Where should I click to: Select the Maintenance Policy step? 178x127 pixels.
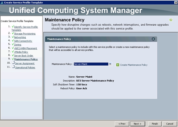[x=26, y=59]
